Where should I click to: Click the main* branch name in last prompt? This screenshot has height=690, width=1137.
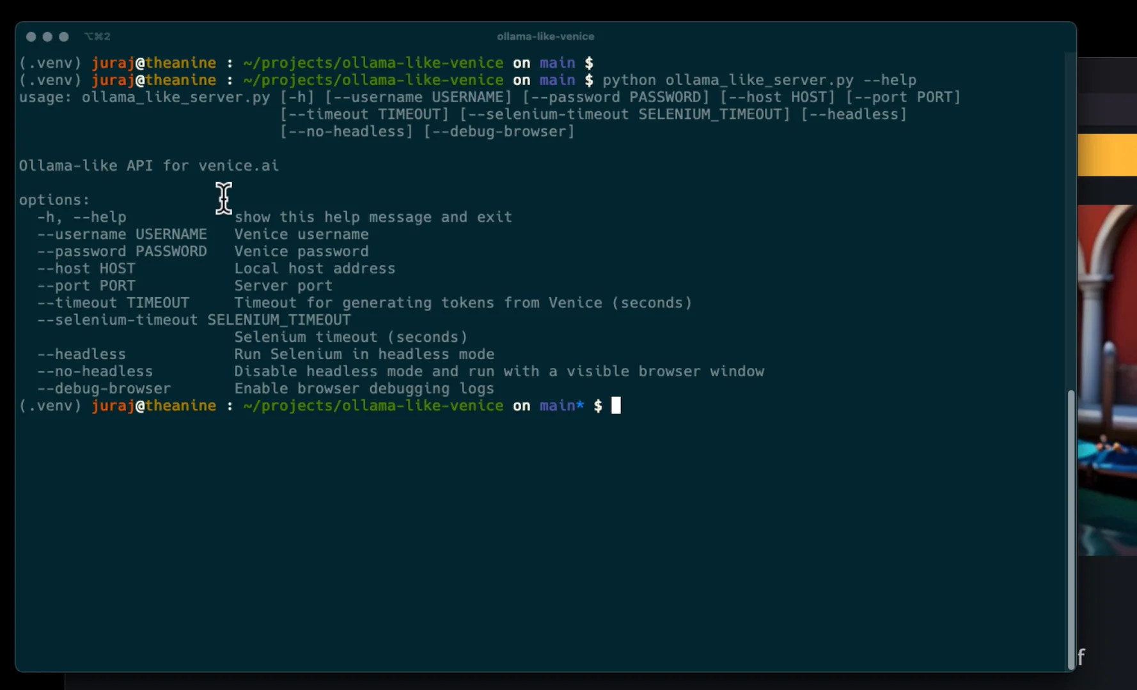561,406
